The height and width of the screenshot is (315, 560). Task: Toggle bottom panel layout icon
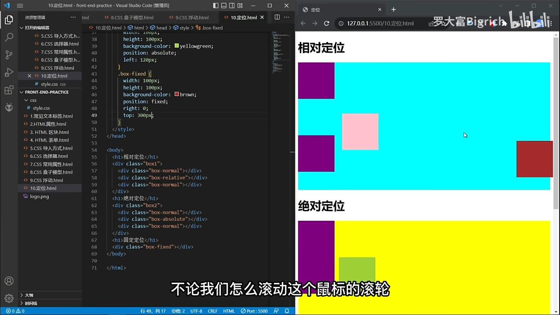coord(224,5)
